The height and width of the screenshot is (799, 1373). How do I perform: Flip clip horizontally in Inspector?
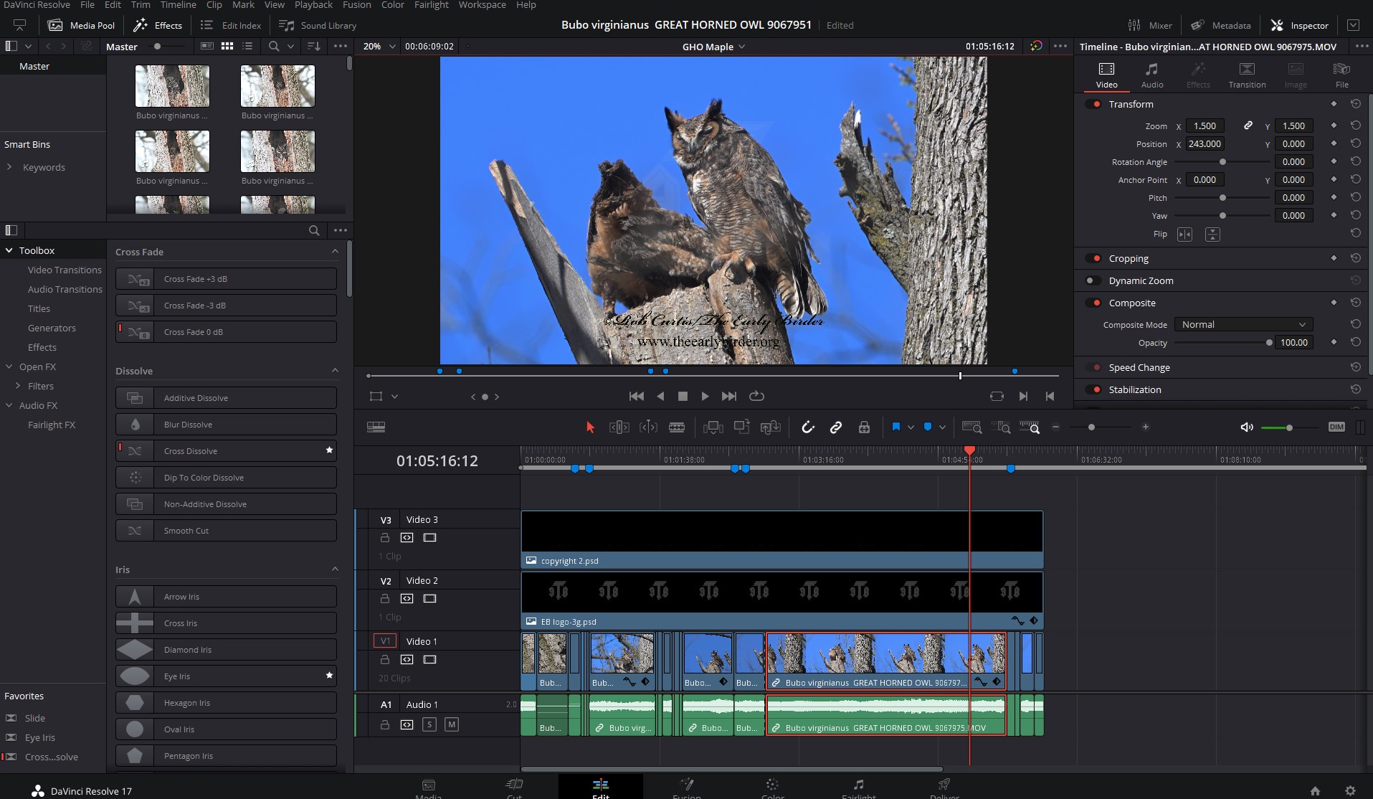pos(1184,235)
